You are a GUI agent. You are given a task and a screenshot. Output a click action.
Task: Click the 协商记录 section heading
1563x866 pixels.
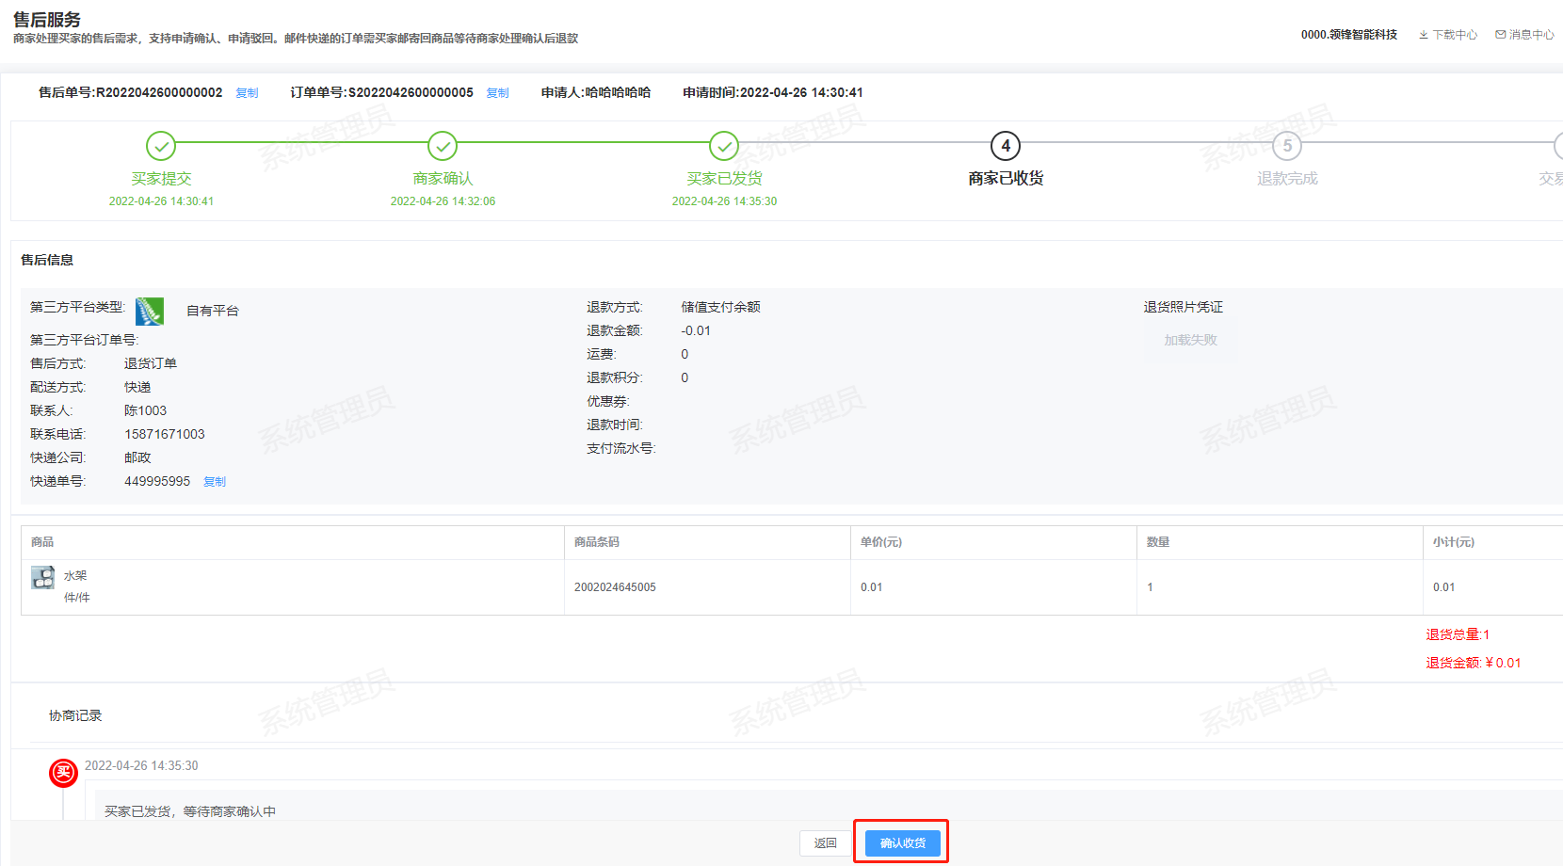pos(75,716)
